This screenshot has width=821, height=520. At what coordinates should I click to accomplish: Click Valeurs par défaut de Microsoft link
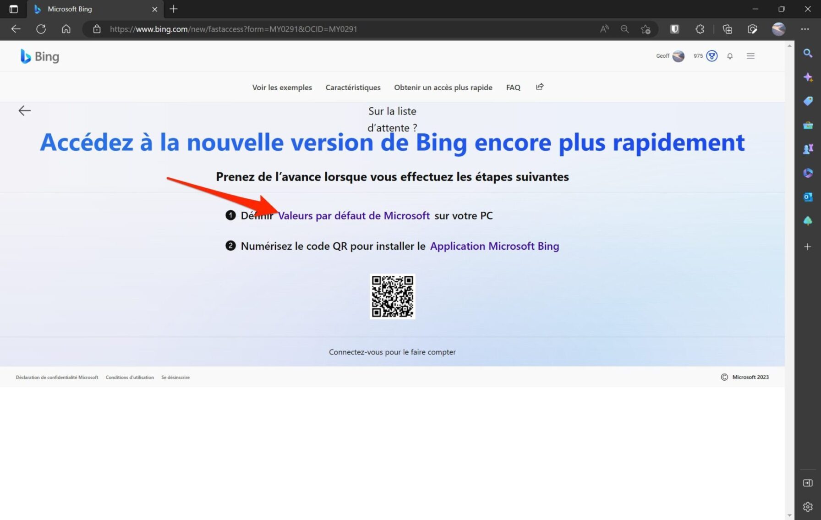pos(354,216)
